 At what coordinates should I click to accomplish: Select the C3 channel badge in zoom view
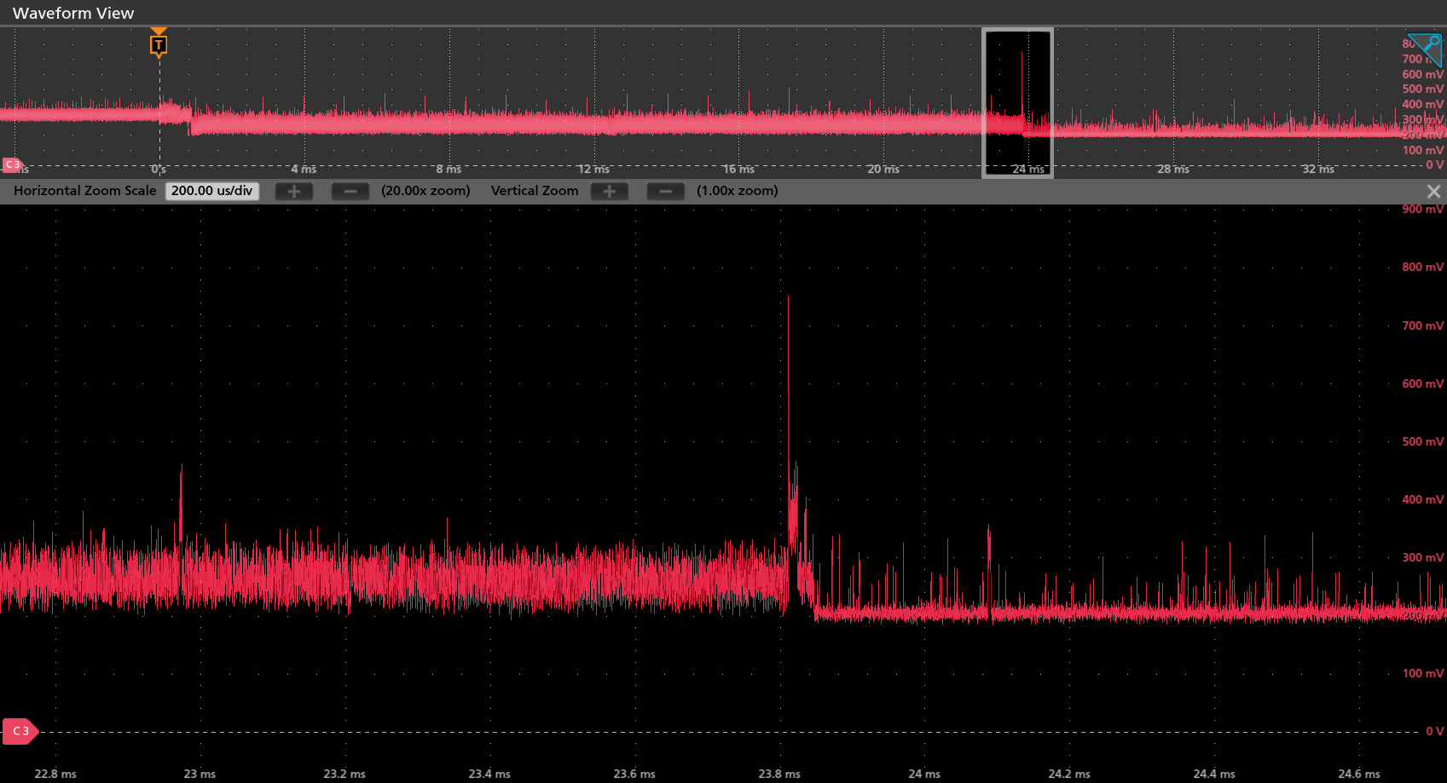[20, 731]
